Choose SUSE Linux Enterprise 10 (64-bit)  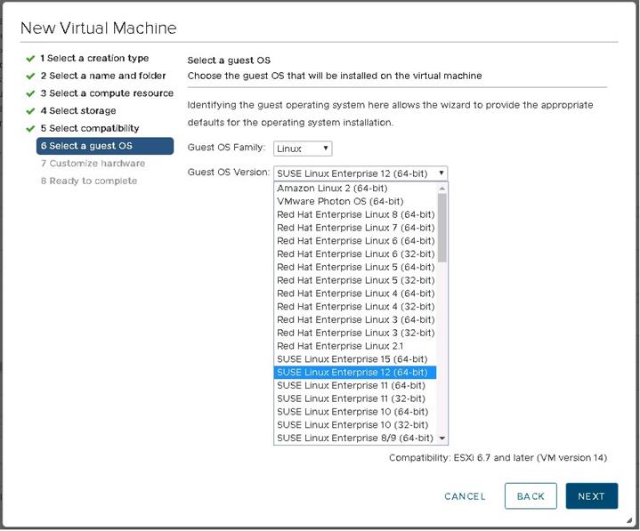[x=355, y=412]
